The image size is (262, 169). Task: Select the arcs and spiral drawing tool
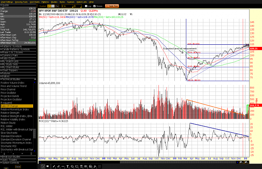coord(91,166)
